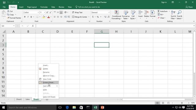Open the File tab

point(4,7)
